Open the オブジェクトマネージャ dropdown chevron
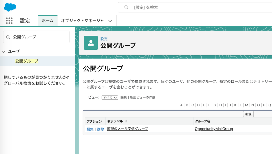 [x=110, y=21]
